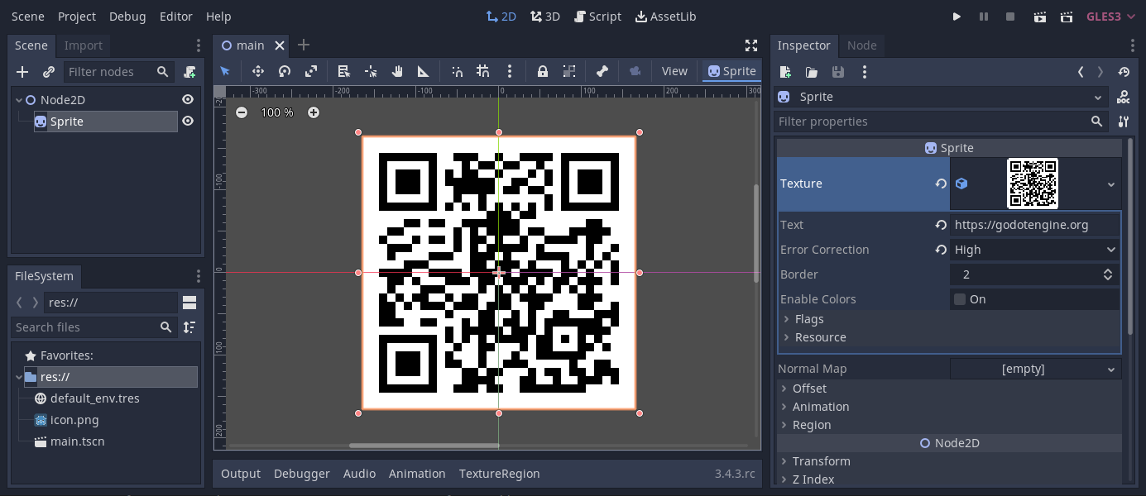
Task: Switch to the 3D workspace
Action: [x=545, y=17]
